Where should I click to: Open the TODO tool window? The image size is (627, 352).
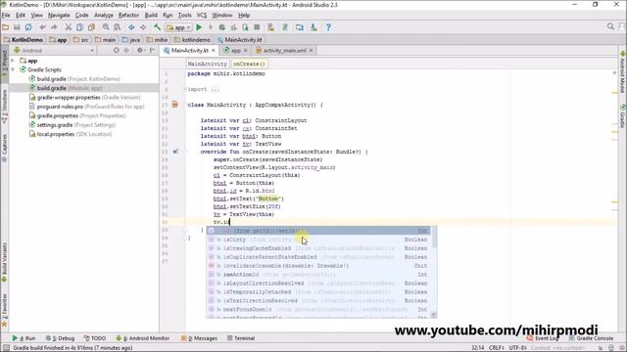tap(95, 338)
